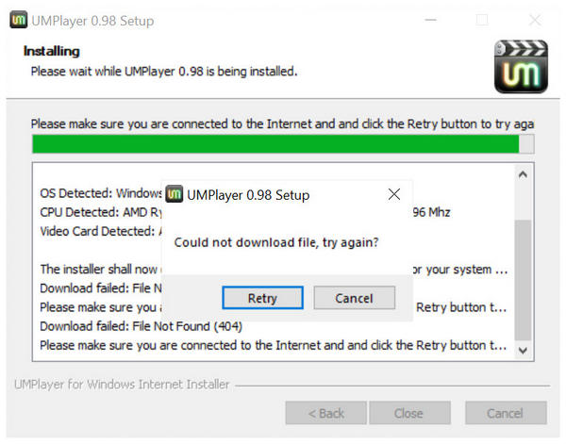The image size is (566, 444).
Task: Click the green installation progress bar
Action: (x=283, y=144)
